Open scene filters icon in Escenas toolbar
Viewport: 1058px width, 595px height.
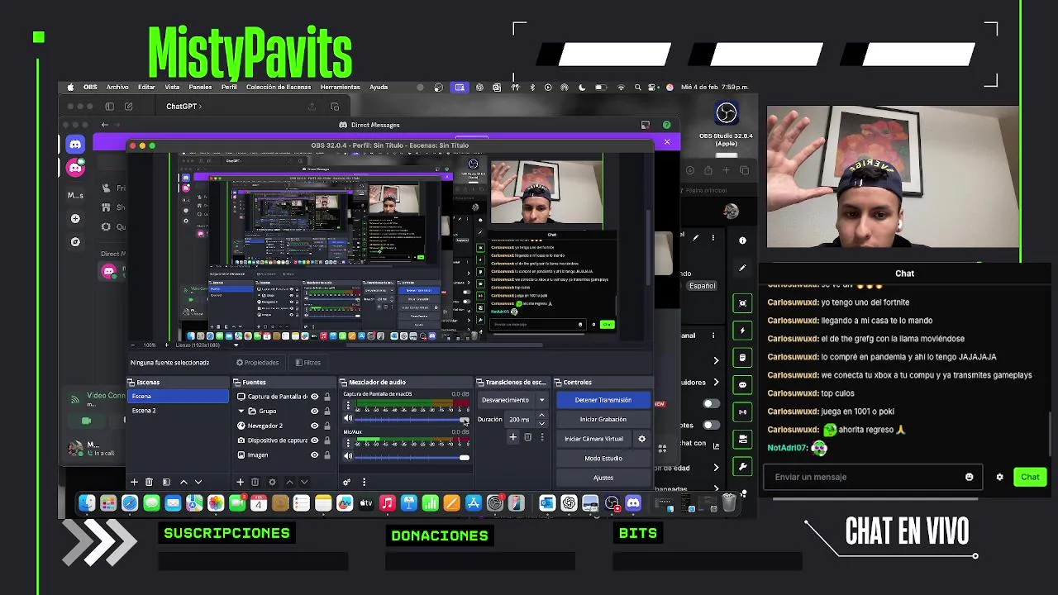166,482
